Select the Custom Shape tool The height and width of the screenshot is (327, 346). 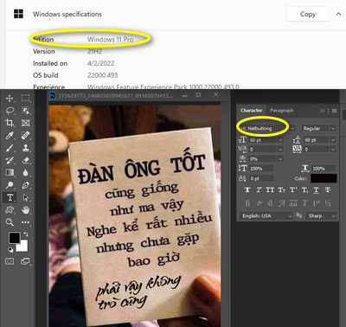pyautogui.click(x=10, y=210)
